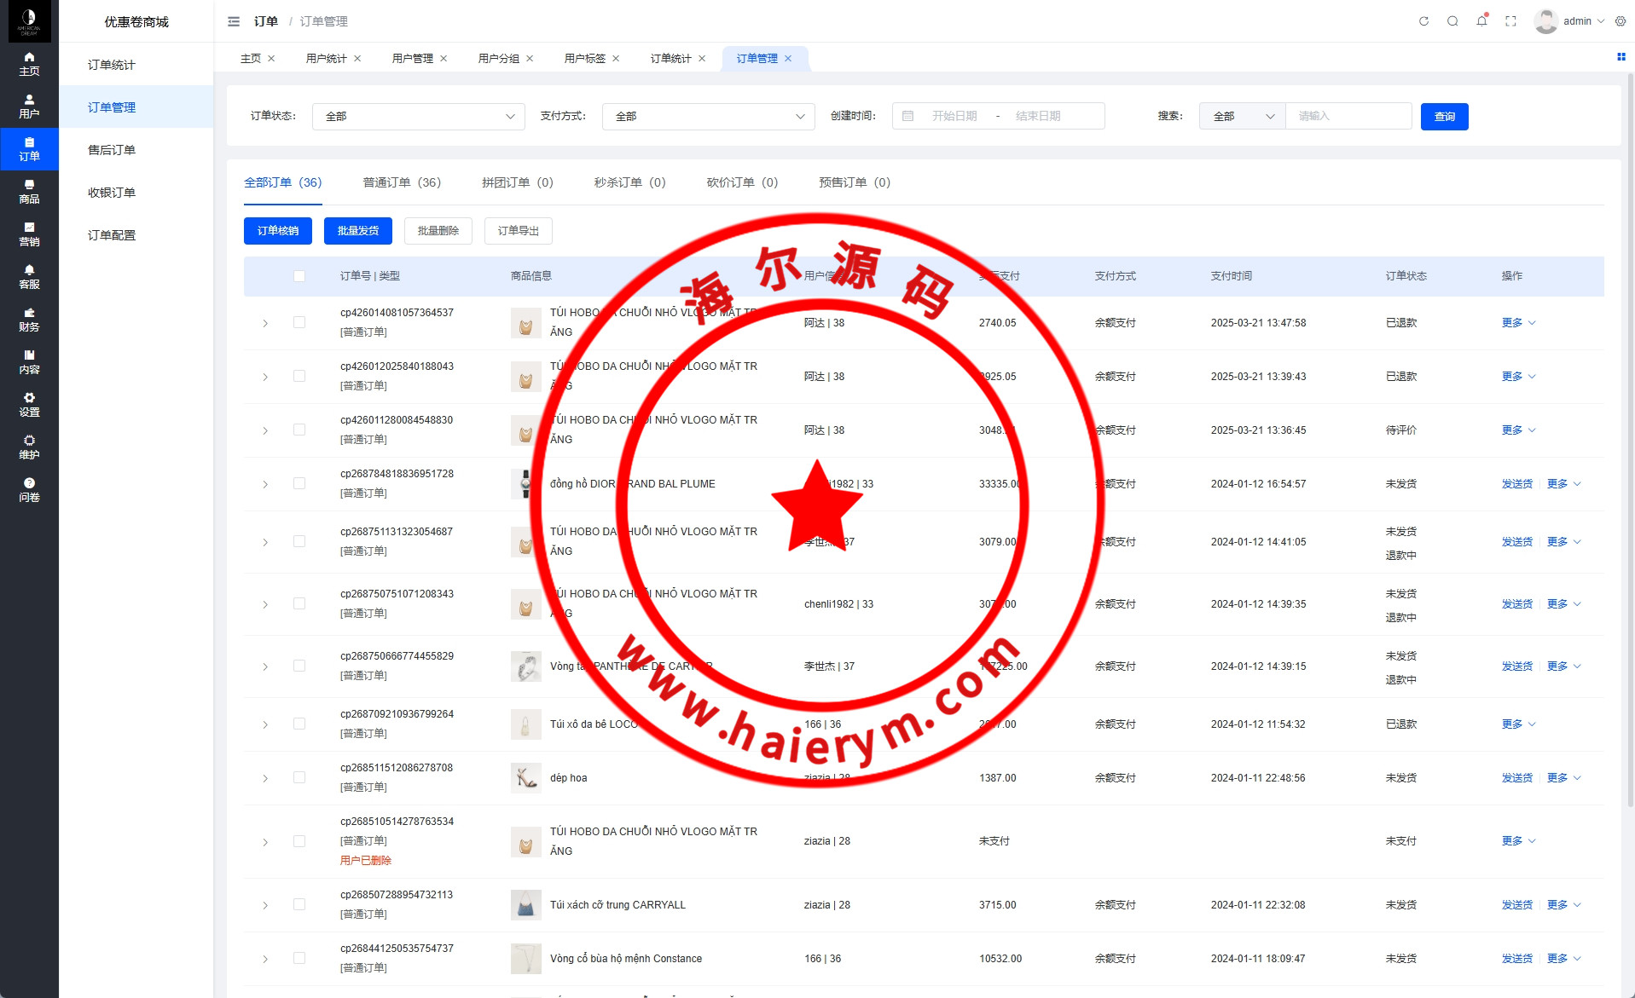Image resolution: width=1635 pixels, height=998 pixels.
Task: Open 售后订单 in the order submenu
Action: point(112,150)
